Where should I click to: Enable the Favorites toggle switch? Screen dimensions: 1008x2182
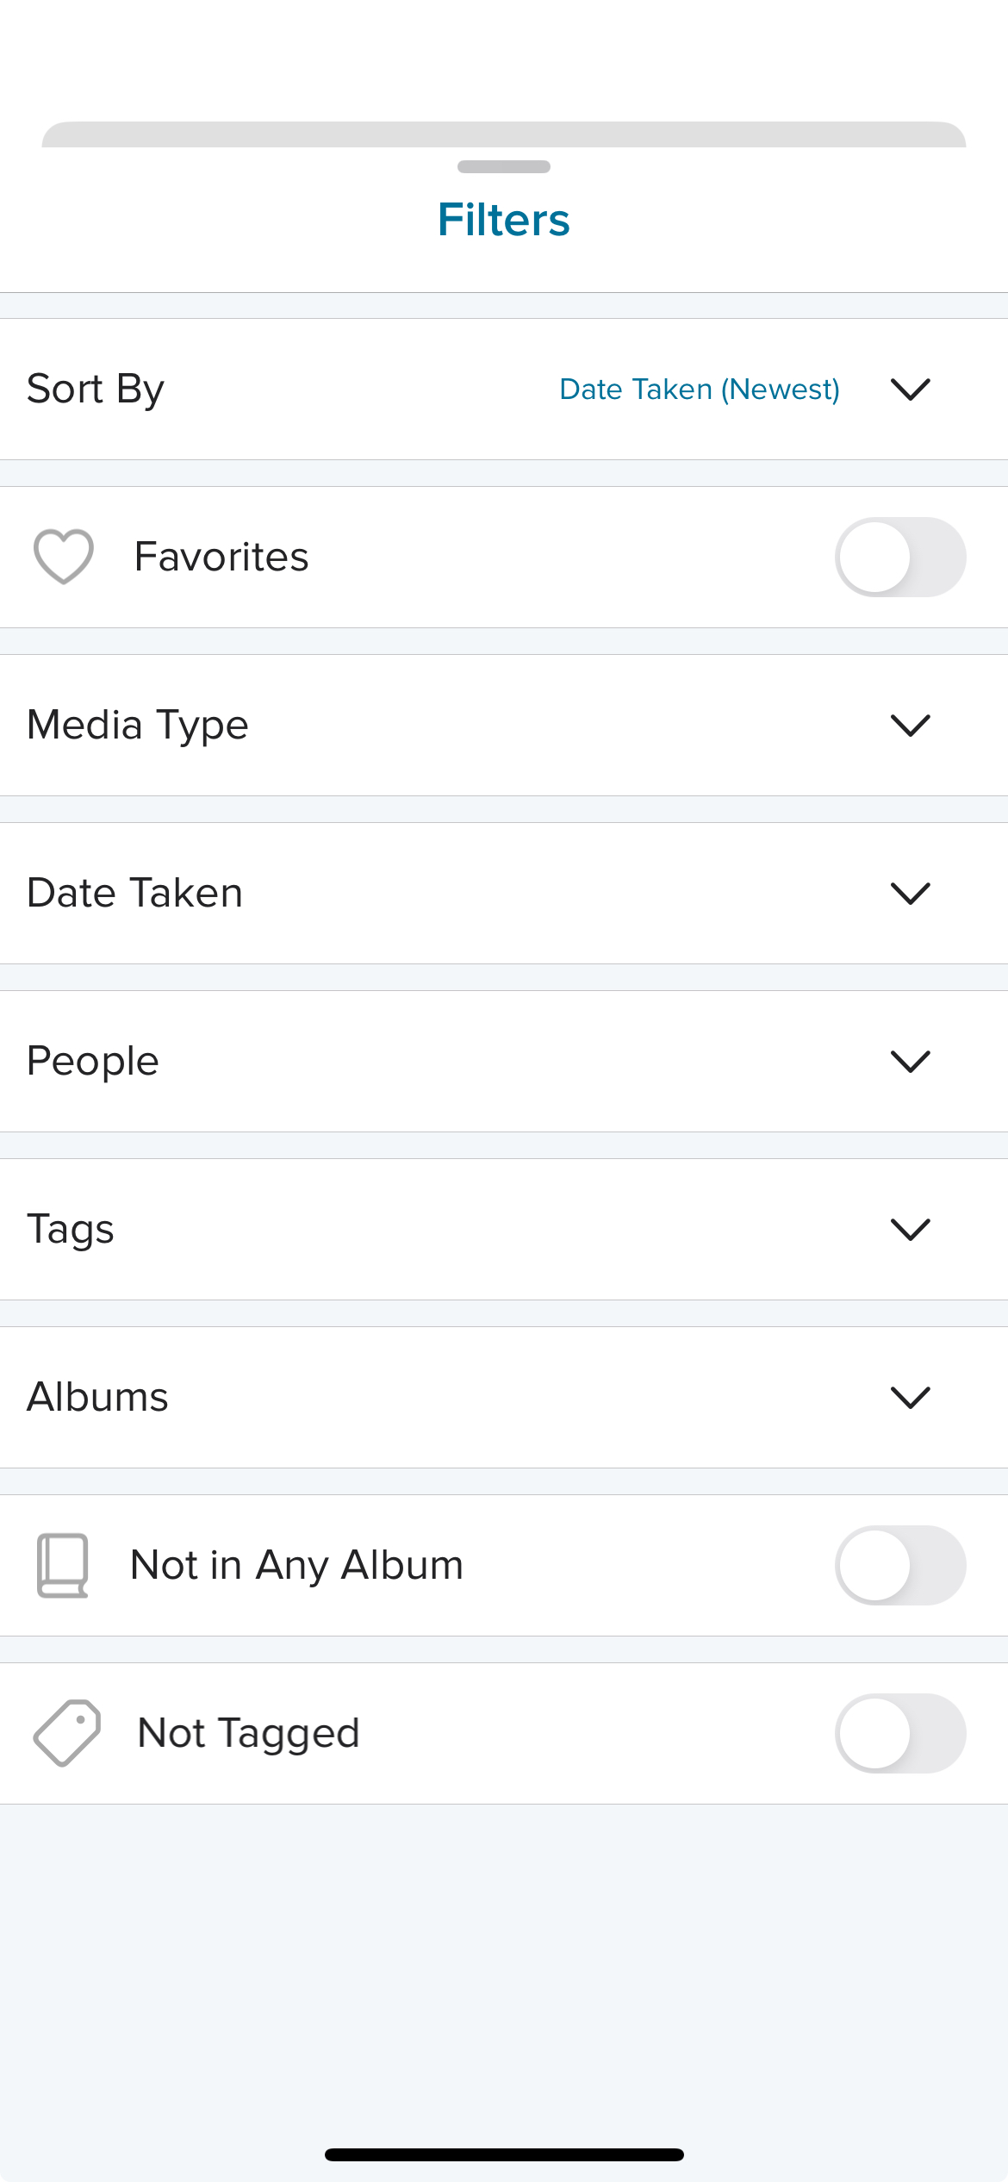[x=900, y=557]
